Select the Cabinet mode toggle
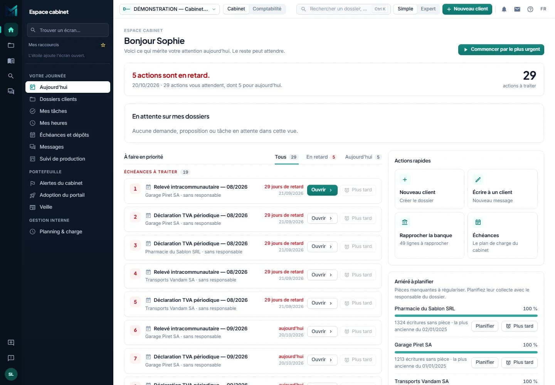The width and height of the screenshot is (555, 385). 236,9
